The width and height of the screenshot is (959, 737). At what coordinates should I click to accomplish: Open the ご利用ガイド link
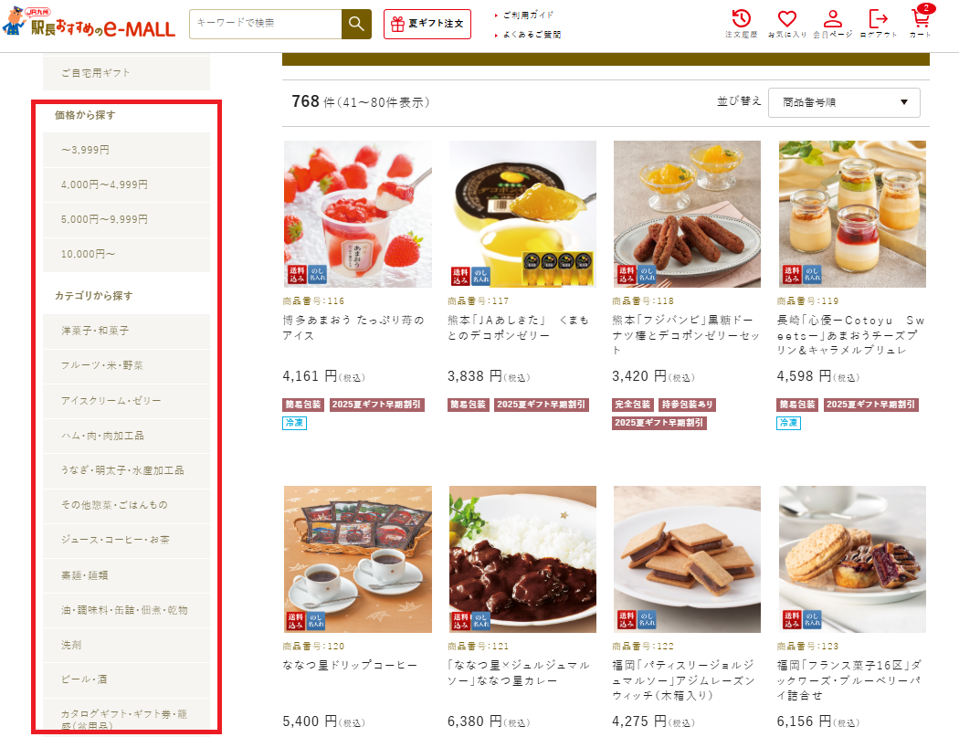point(528,15)
